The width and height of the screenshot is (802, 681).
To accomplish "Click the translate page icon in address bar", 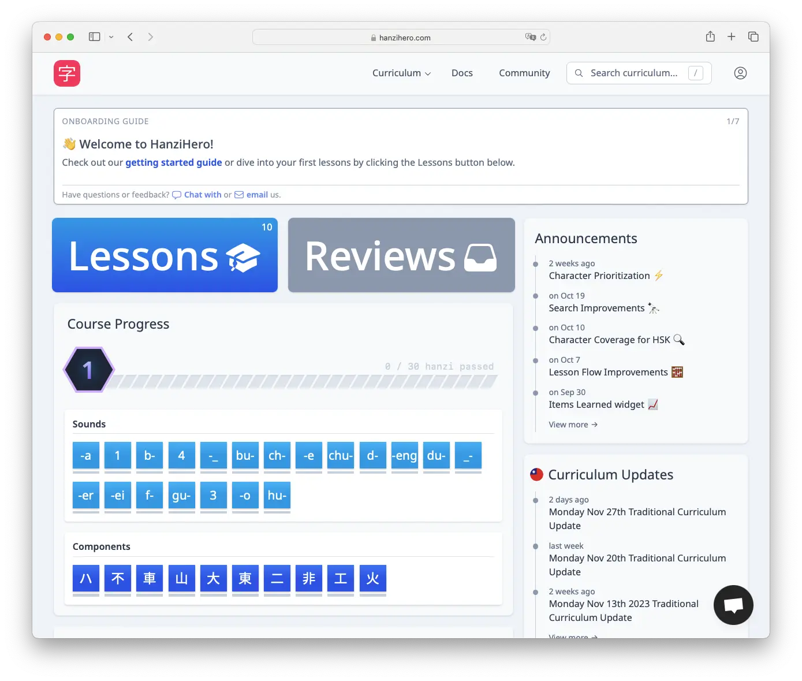I will [531, 37].
